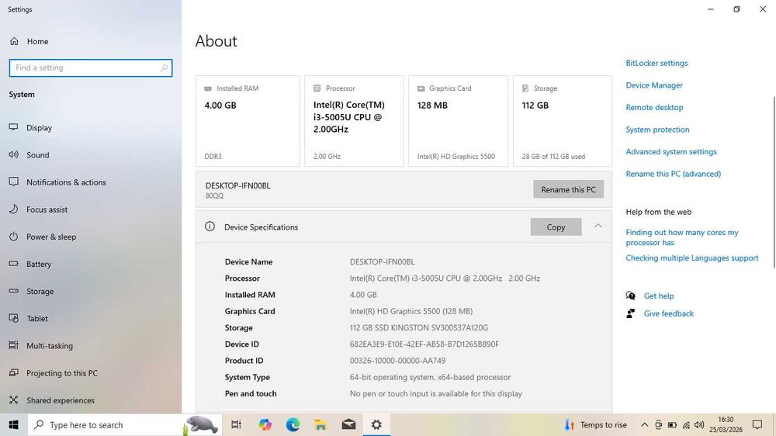This screenshot has width=776, height=436.
Task: Open Advanced system settings link
Action: coord(671,152)
